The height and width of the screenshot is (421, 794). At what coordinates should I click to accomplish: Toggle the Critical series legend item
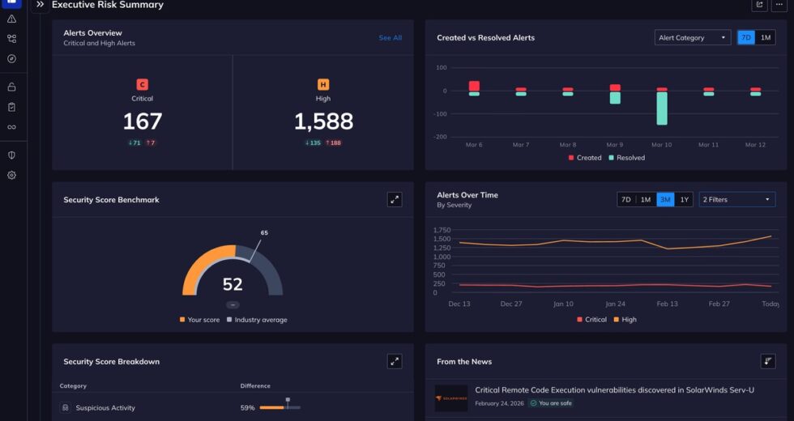coord(592,319)
